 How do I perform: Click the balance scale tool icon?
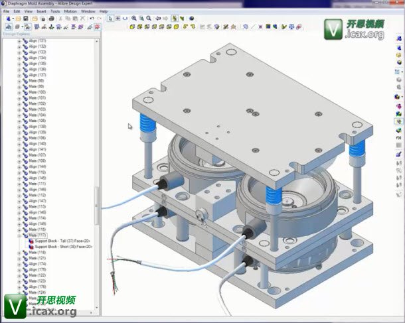291,27
